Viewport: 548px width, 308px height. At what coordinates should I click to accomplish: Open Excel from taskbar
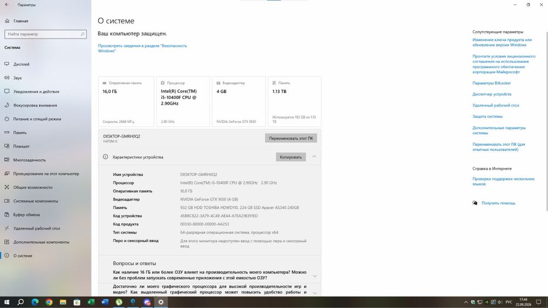pyautogui.click(x=91, y=302)
